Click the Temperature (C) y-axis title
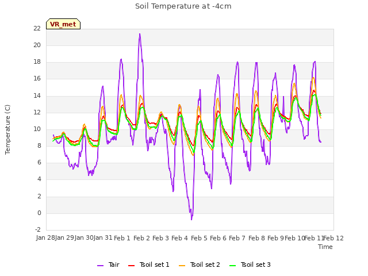368x276 pixels. click(7, 129)
